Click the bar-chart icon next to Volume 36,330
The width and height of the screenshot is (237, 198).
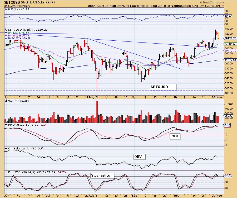pyautogui.click(x=6, y=101)
